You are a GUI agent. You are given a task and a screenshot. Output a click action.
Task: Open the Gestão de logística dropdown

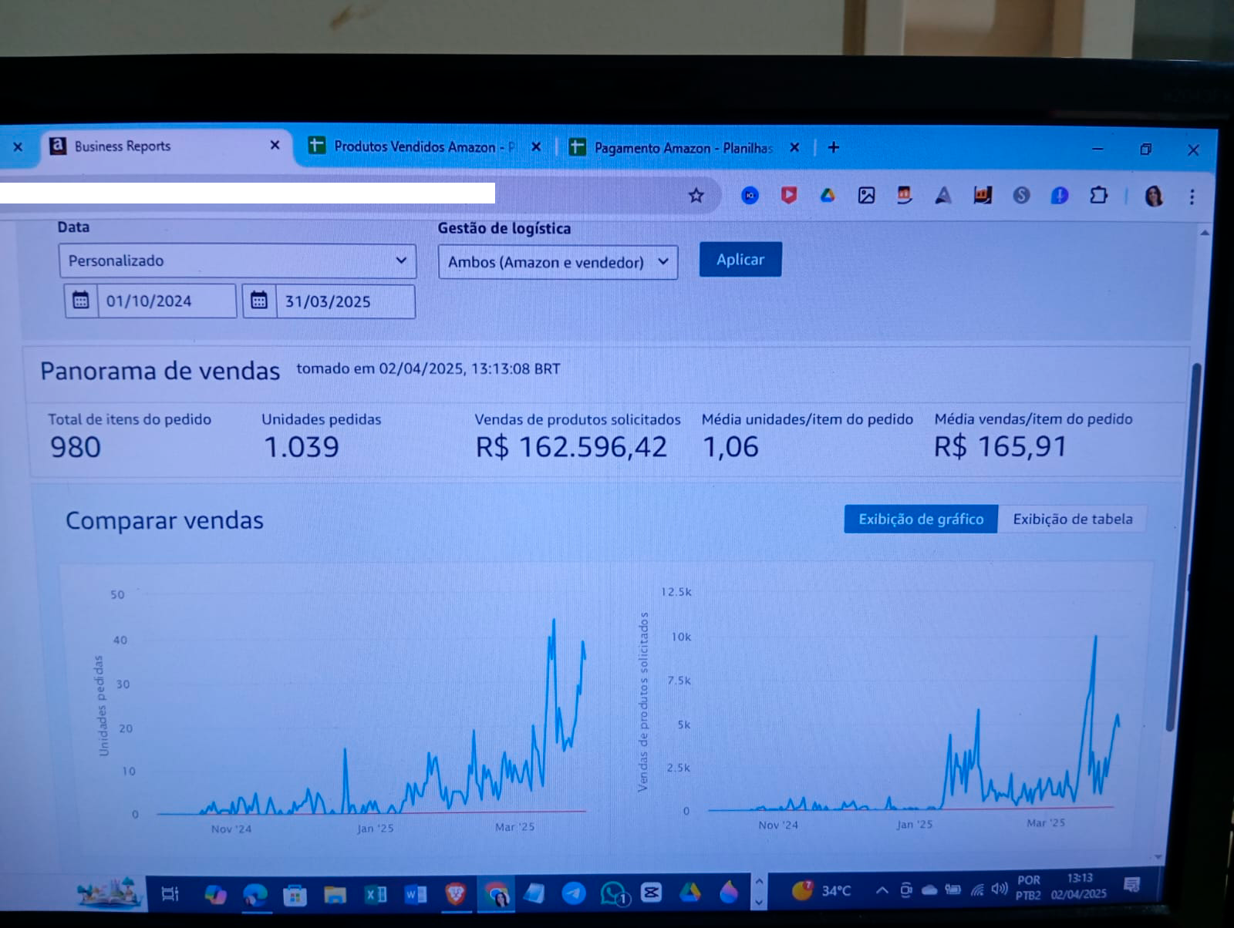coord(558,262)
